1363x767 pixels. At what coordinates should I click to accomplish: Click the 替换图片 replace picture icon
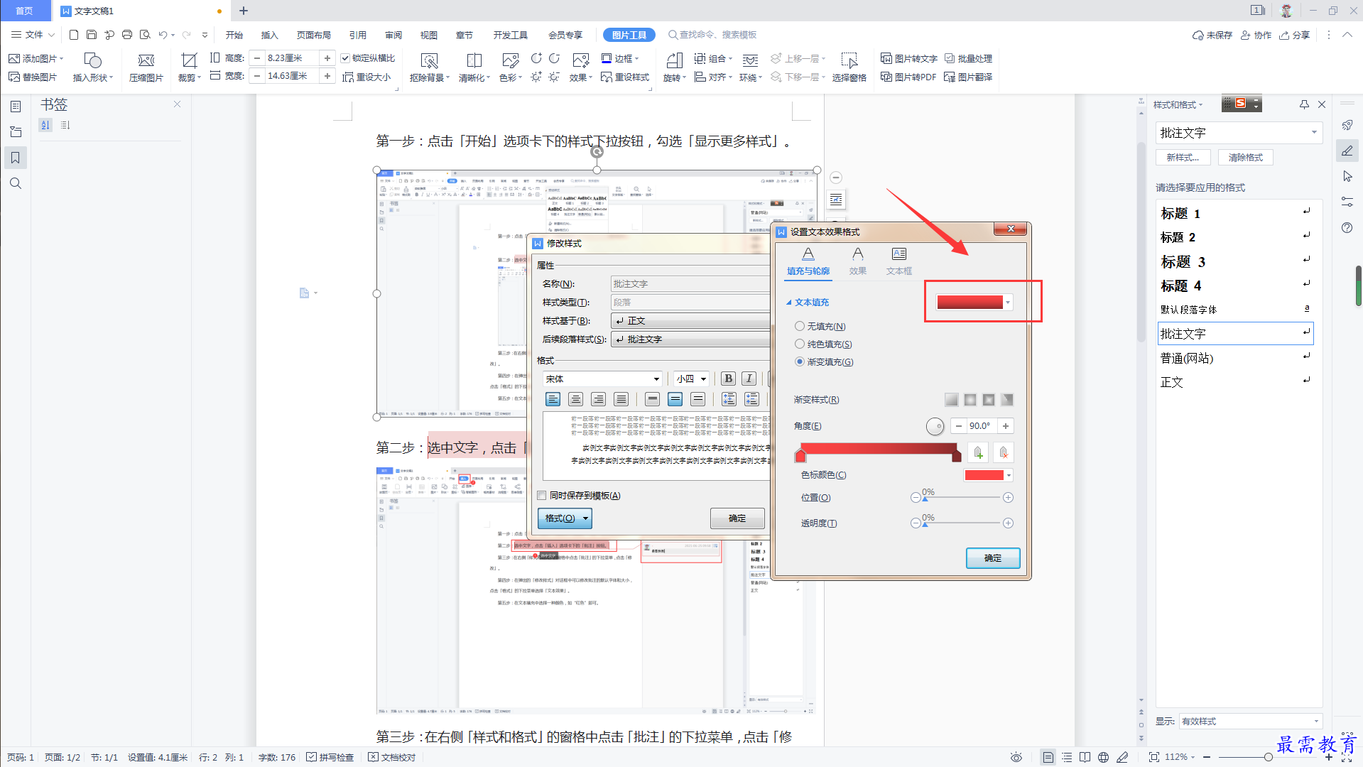[33, 77]
